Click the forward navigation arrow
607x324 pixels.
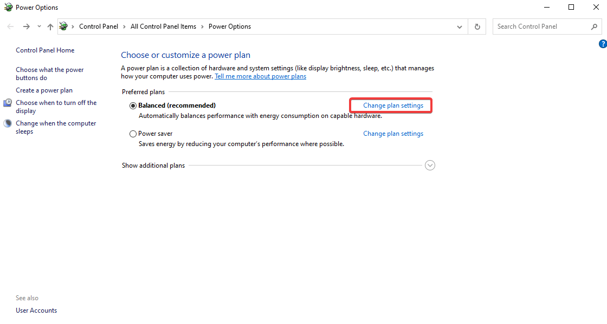[26, 26]
